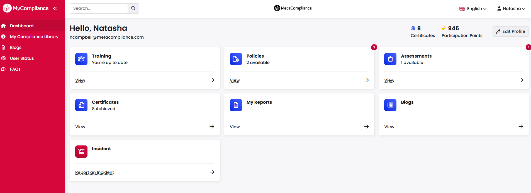Open the English language dropdown
This screenshot has height=193, width=531.
click(x=473, y=9)
